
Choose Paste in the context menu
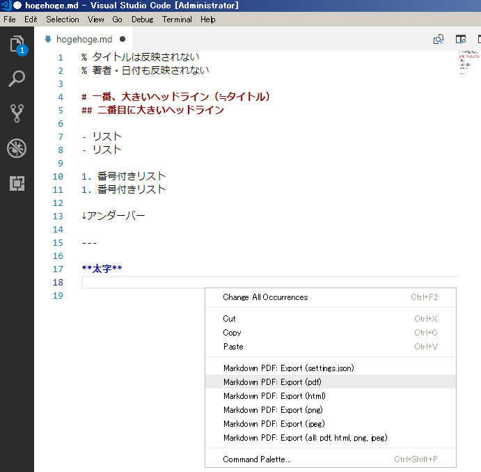point(331,347)
